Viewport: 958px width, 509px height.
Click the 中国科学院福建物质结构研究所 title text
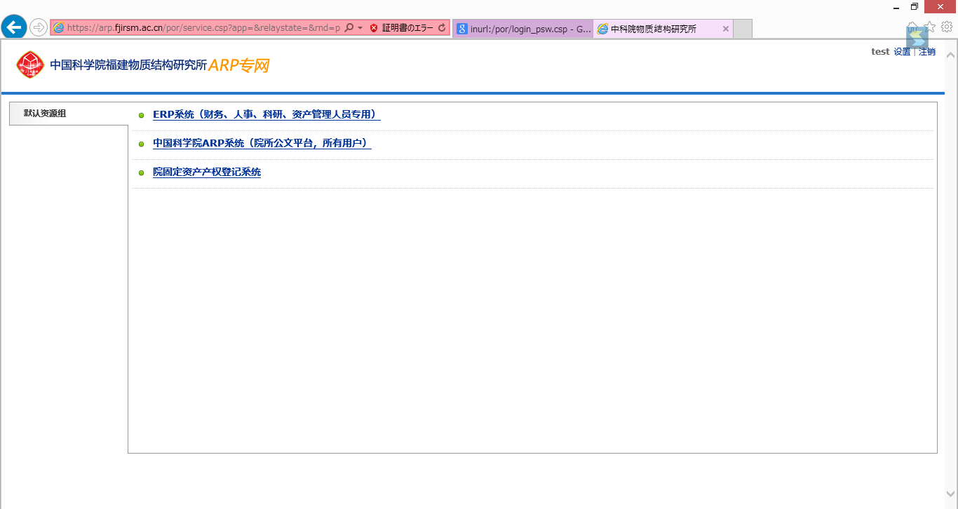128,65
